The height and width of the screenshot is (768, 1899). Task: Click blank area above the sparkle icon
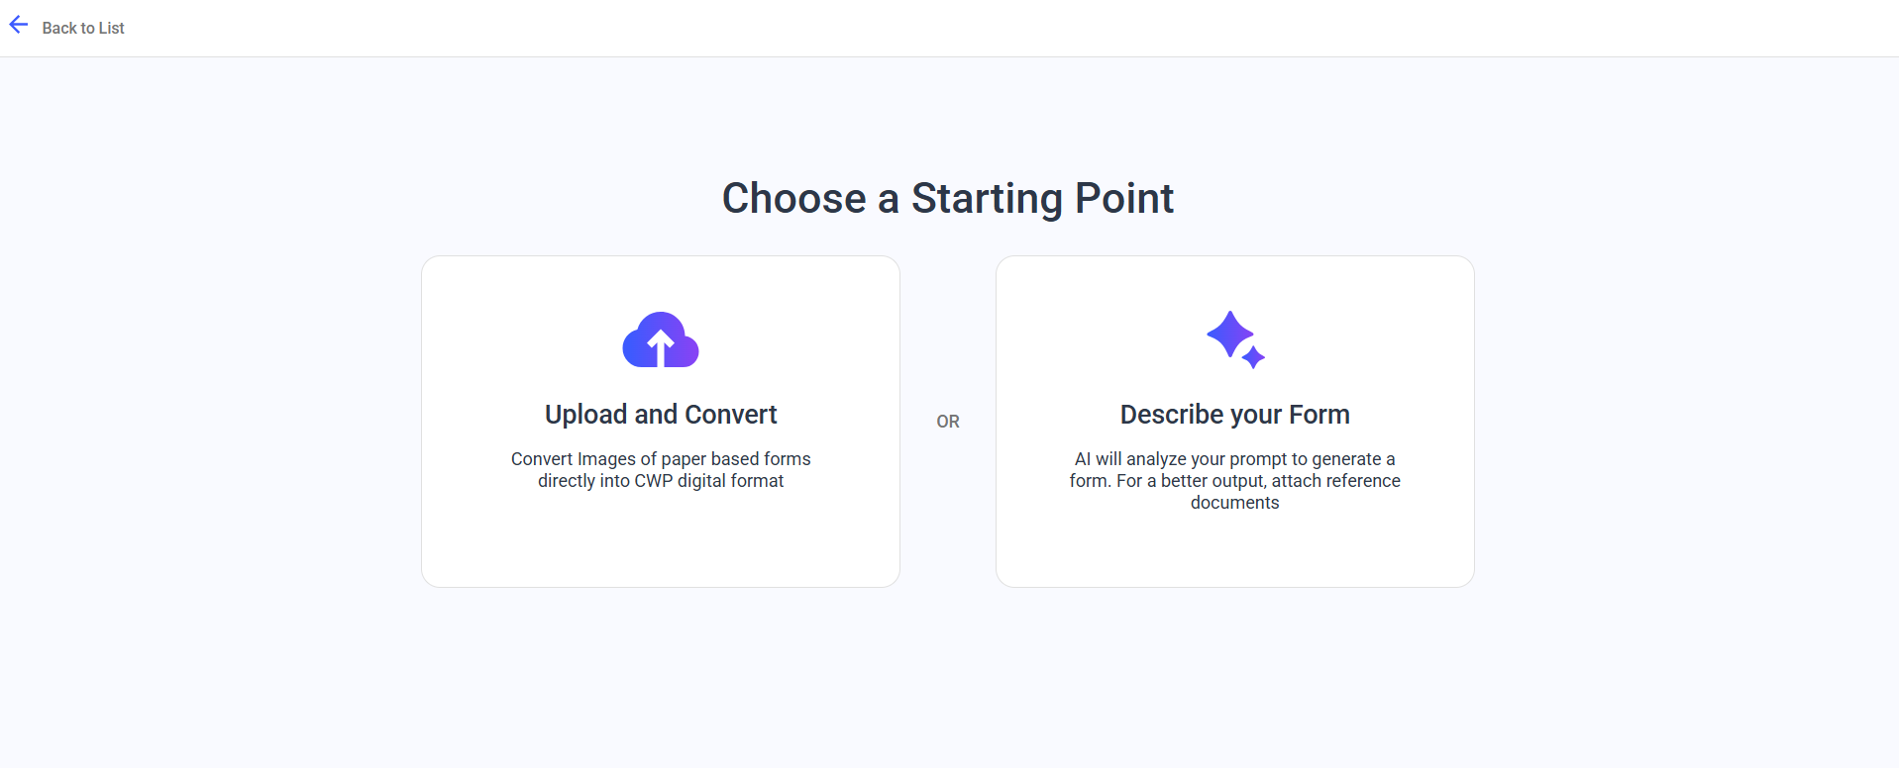tap(1234, 282)
